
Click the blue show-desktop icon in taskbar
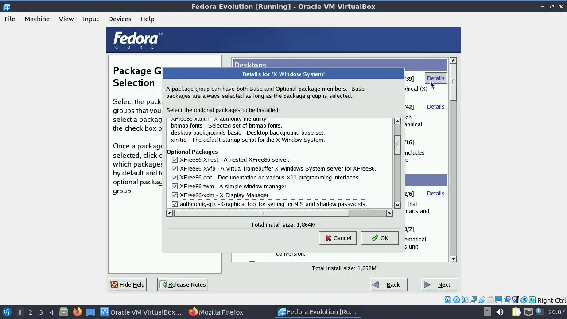[x=90, y=312]
